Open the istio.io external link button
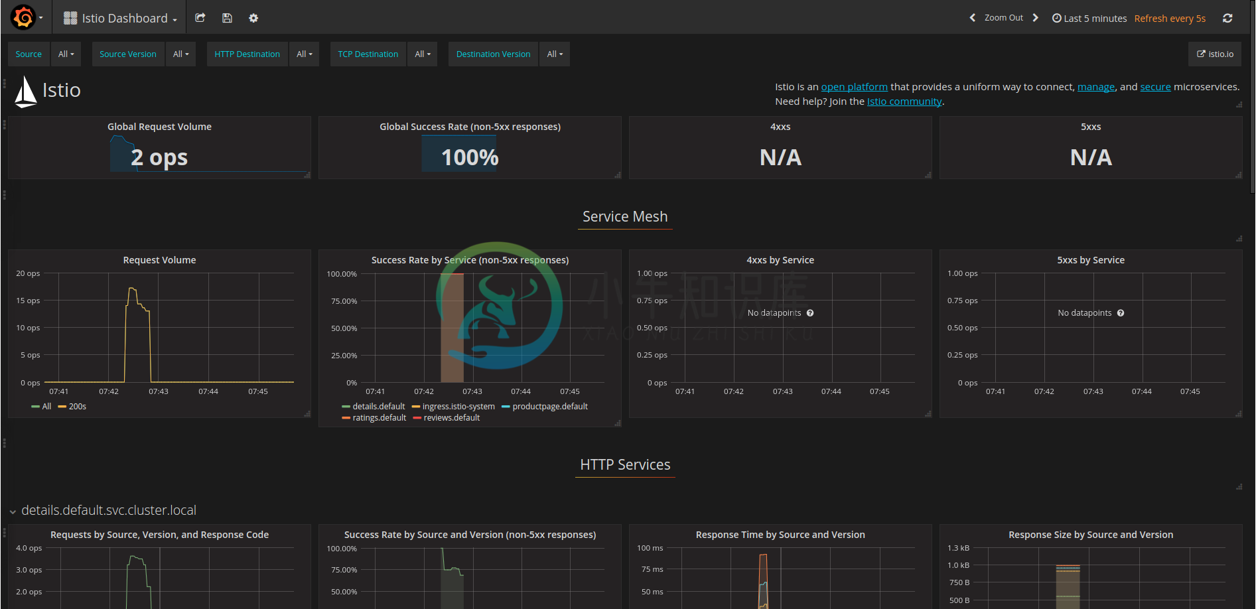 1215,54
